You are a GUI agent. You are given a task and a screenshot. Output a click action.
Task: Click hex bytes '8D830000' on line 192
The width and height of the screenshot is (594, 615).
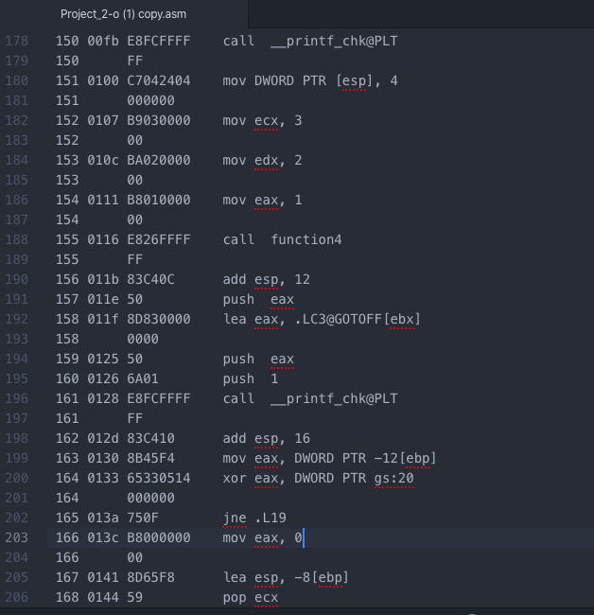tap(159, 319)
